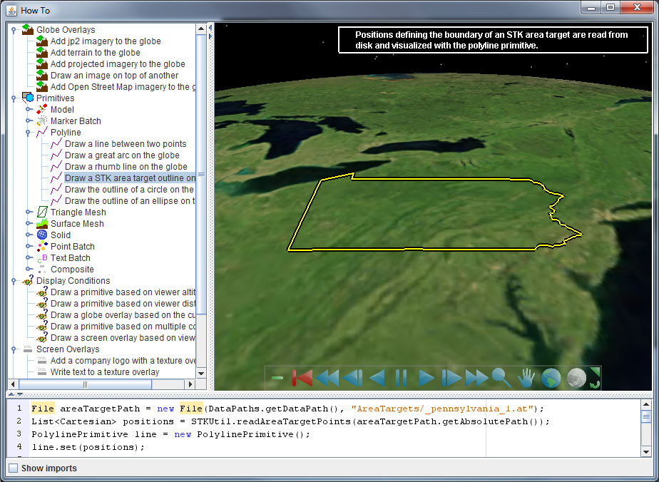This screenshot has height=482, width=659.
Task: Select the magnifying glass zoom tool
Action: tap(501, 378)
